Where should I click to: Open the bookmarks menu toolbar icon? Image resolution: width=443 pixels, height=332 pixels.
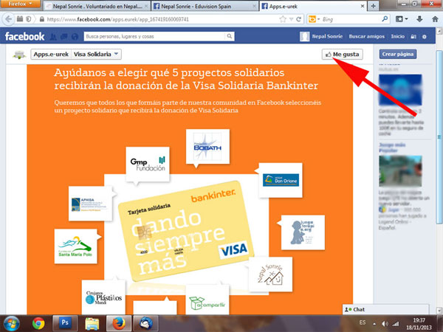[x=402, y=19]
